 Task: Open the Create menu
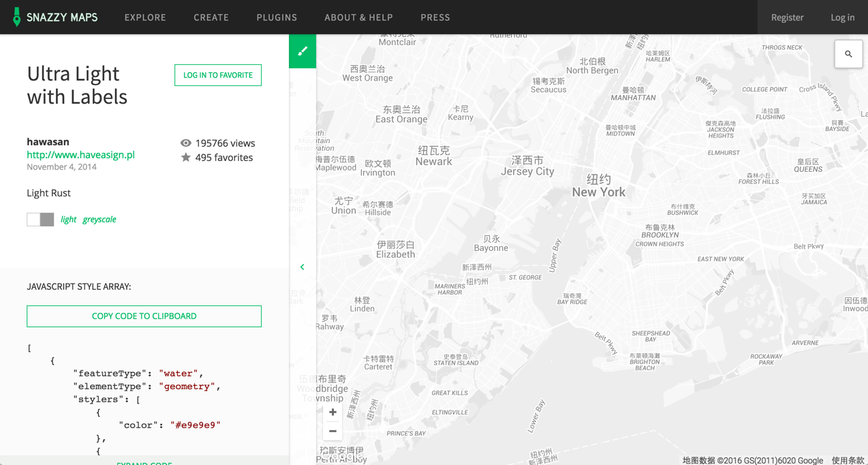pyautogui.click(x=211, y=17)
